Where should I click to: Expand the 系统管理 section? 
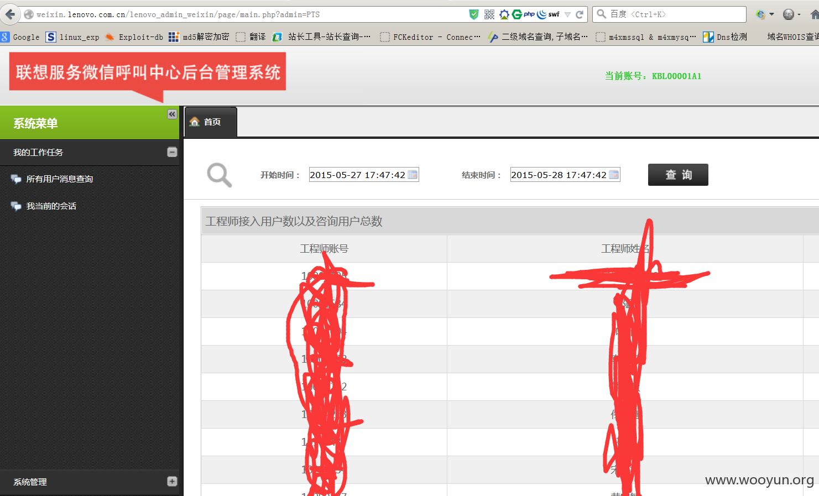pos(172,482)
